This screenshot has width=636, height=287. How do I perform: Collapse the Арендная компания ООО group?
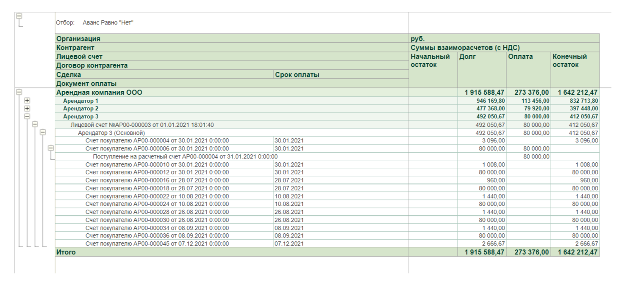pos(19,91)
